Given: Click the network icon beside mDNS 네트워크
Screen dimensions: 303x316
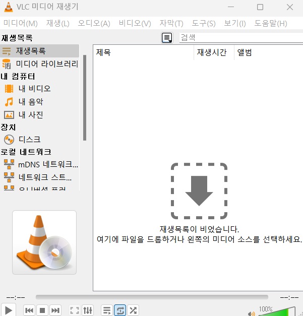Looking at the screenshot, I should pos(9,164).
